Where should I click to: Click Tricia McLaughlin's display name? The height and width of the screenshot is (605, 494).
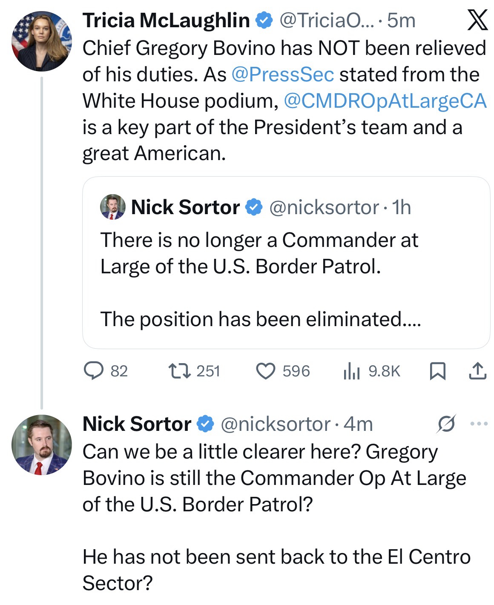pos(166,20)
